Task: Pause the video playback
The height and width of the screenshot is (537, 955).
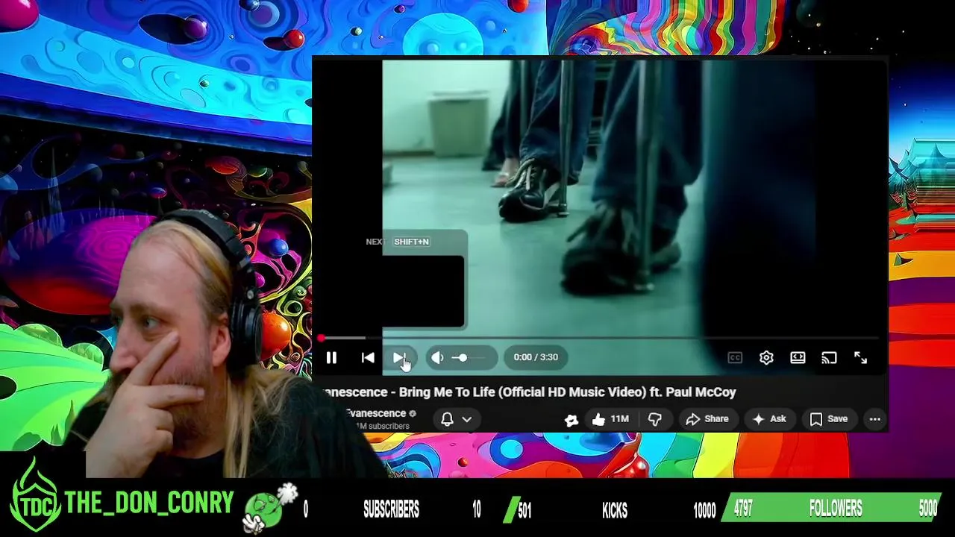Action: pos(331,358)
